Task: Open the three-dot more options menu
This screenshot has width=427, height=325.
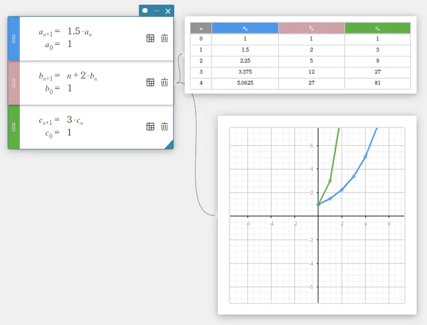Action: click(x=156, y=11)
